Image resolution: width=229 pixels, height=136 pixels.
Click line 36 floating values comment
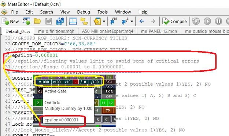coord(106,61)
